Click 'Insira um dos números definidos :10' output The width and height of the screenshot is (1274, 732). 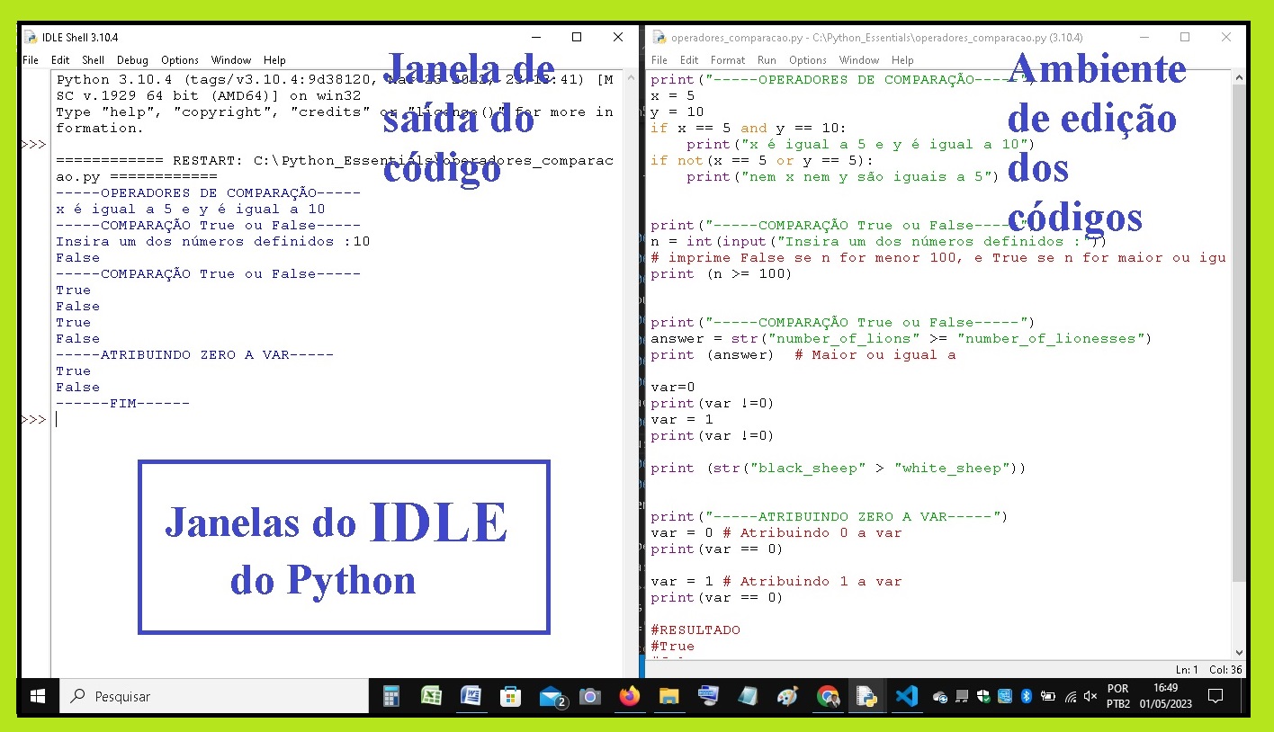pyautogui.click(x=213, y=241)
